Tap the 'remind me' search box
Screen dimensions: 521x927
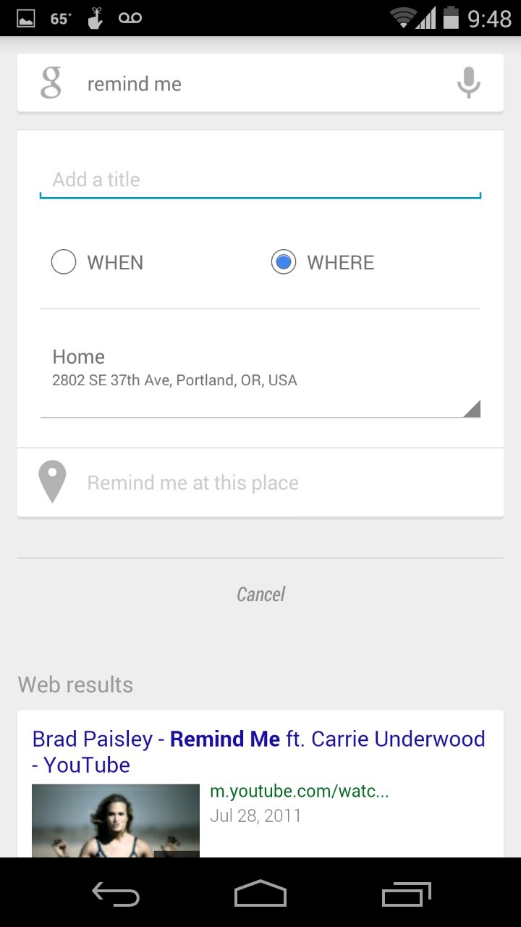pos(260,84)
